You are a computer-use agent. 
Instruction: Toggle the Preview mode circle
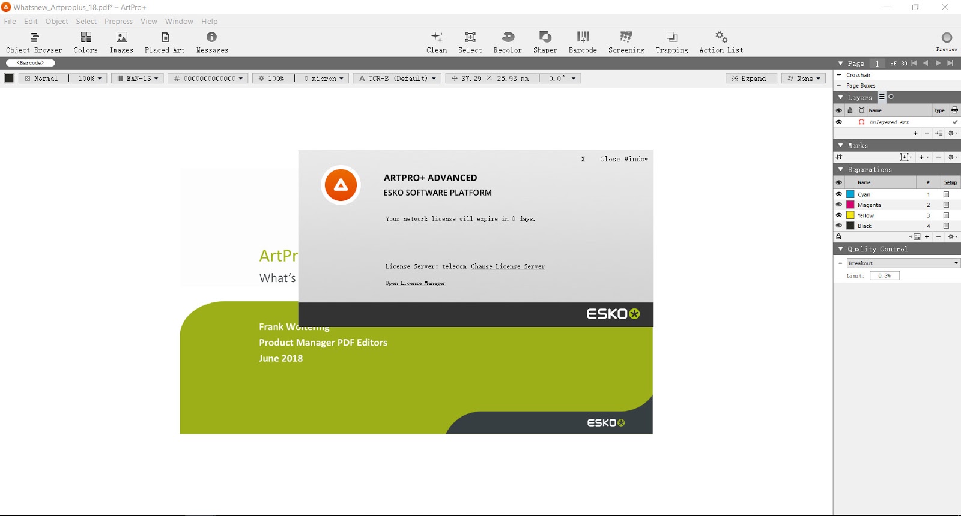click(x=947, y=38)
